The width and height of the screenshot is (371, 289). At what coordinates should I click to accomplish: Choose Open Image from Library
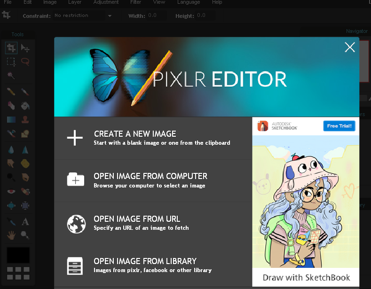(x=153, y=266)
